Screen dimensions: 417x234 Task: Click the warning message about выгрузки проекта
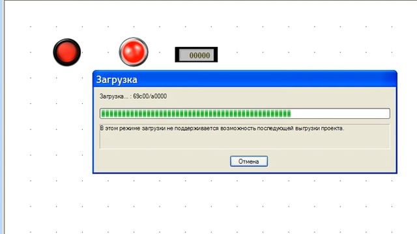(x=222, y=129)
